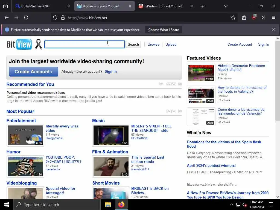Viewport: 280px width, 210px height.
Task: Click Sign In in the top right navigation
Action: coord(263,44)
